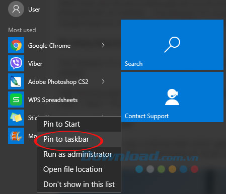Click the Viber app icon

point(16,63)
